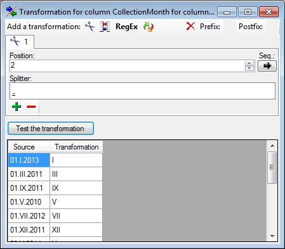This screenshot has height=249, width=285.
Task: Add a cut transformation using scissors icon
Action: click(90, 27)
